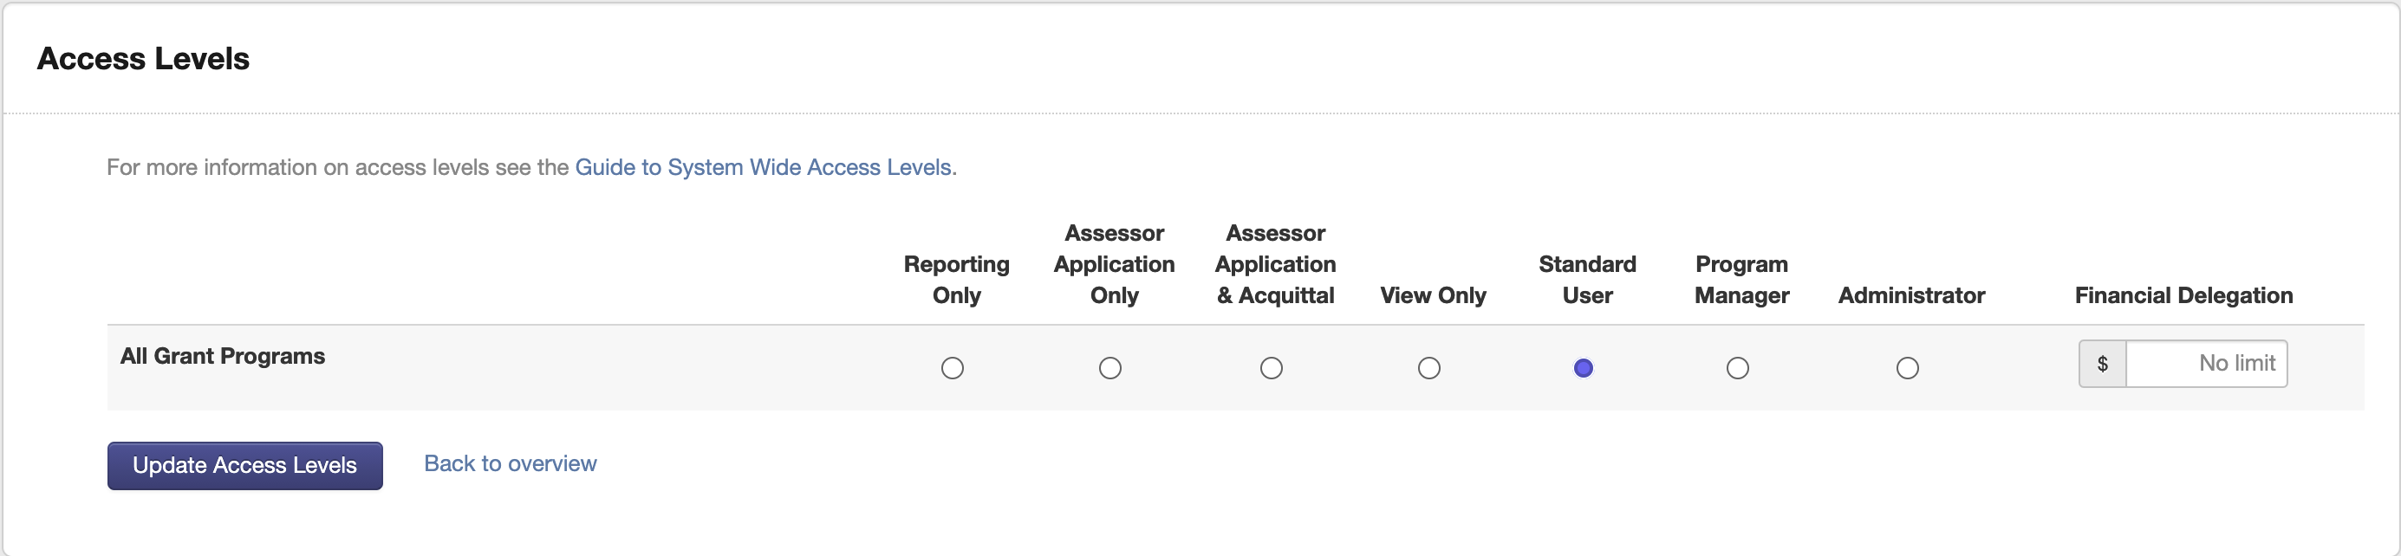
Task: Choose Assessor Application Only access level radio
Action: point(1109,368)
